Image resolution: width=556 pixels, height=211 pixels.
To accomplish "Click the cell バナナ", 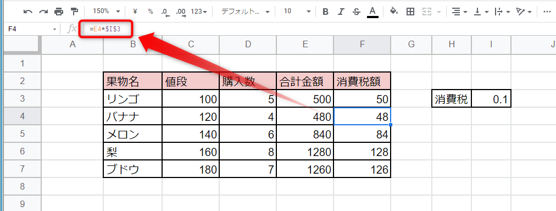I will point(132,116).
